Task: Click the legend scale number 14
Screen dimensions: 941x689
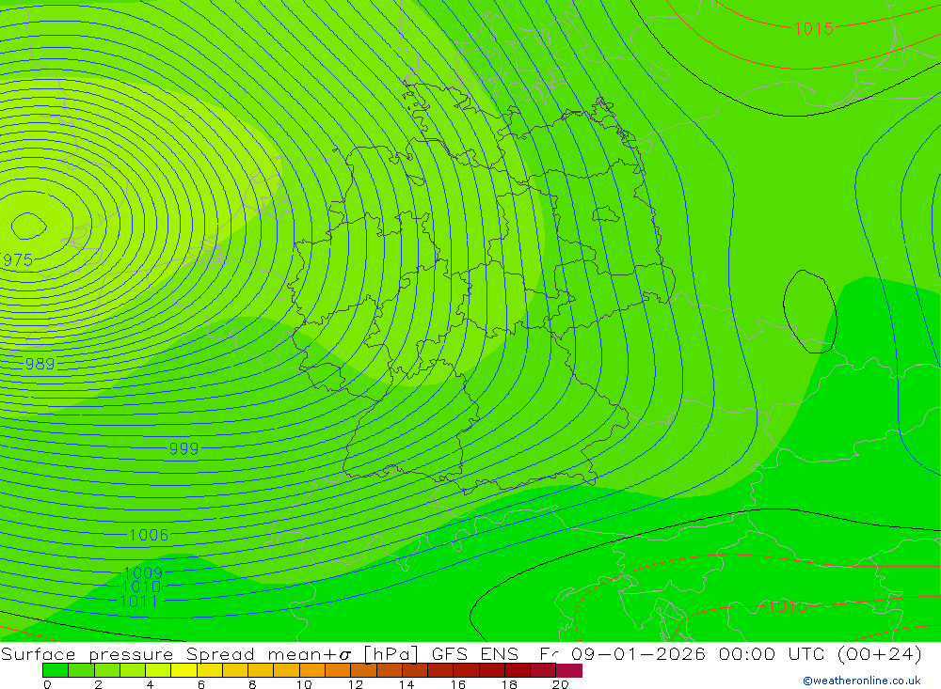Action: [x=407, y=684]
